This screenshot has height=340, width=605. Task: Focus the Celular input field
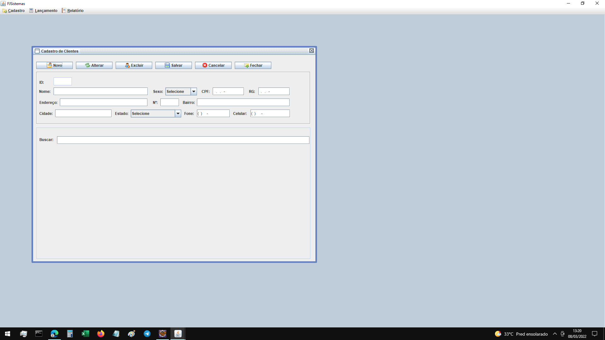tap(270, 113)
